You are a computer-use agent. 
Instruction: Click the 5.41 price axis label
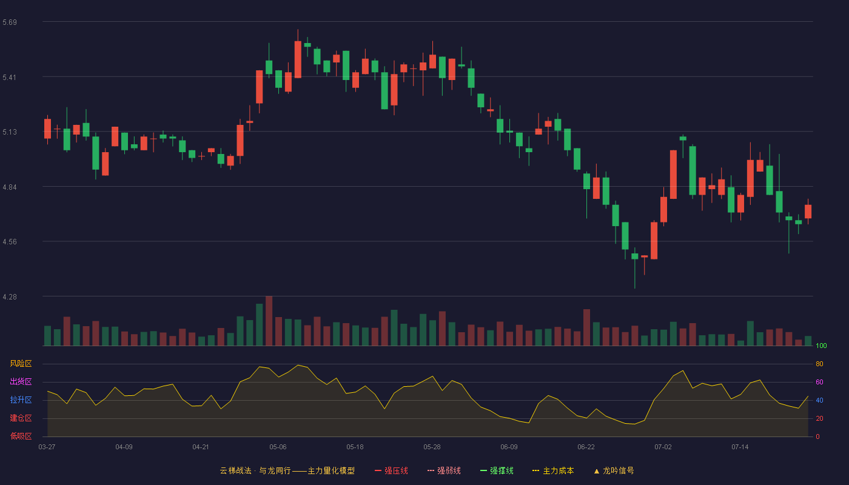click(10, 77)
